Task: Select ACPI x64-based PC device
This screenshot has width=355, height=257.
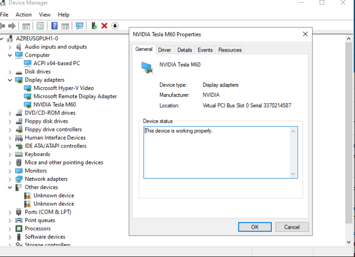Action: point(56,63)
